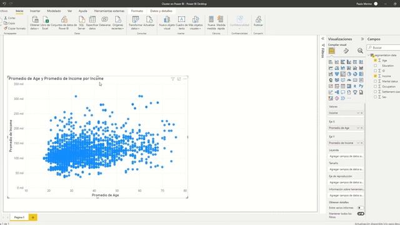Check the ID field checkbox
The height and width of the screenshot is (225, 400).
(375, 71)
